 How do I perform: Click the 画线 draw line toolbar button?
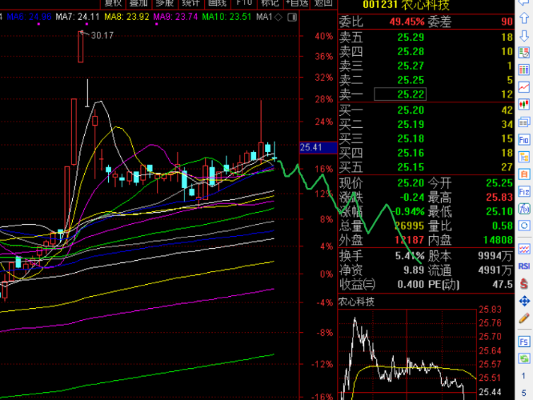(x=217, y=3)
